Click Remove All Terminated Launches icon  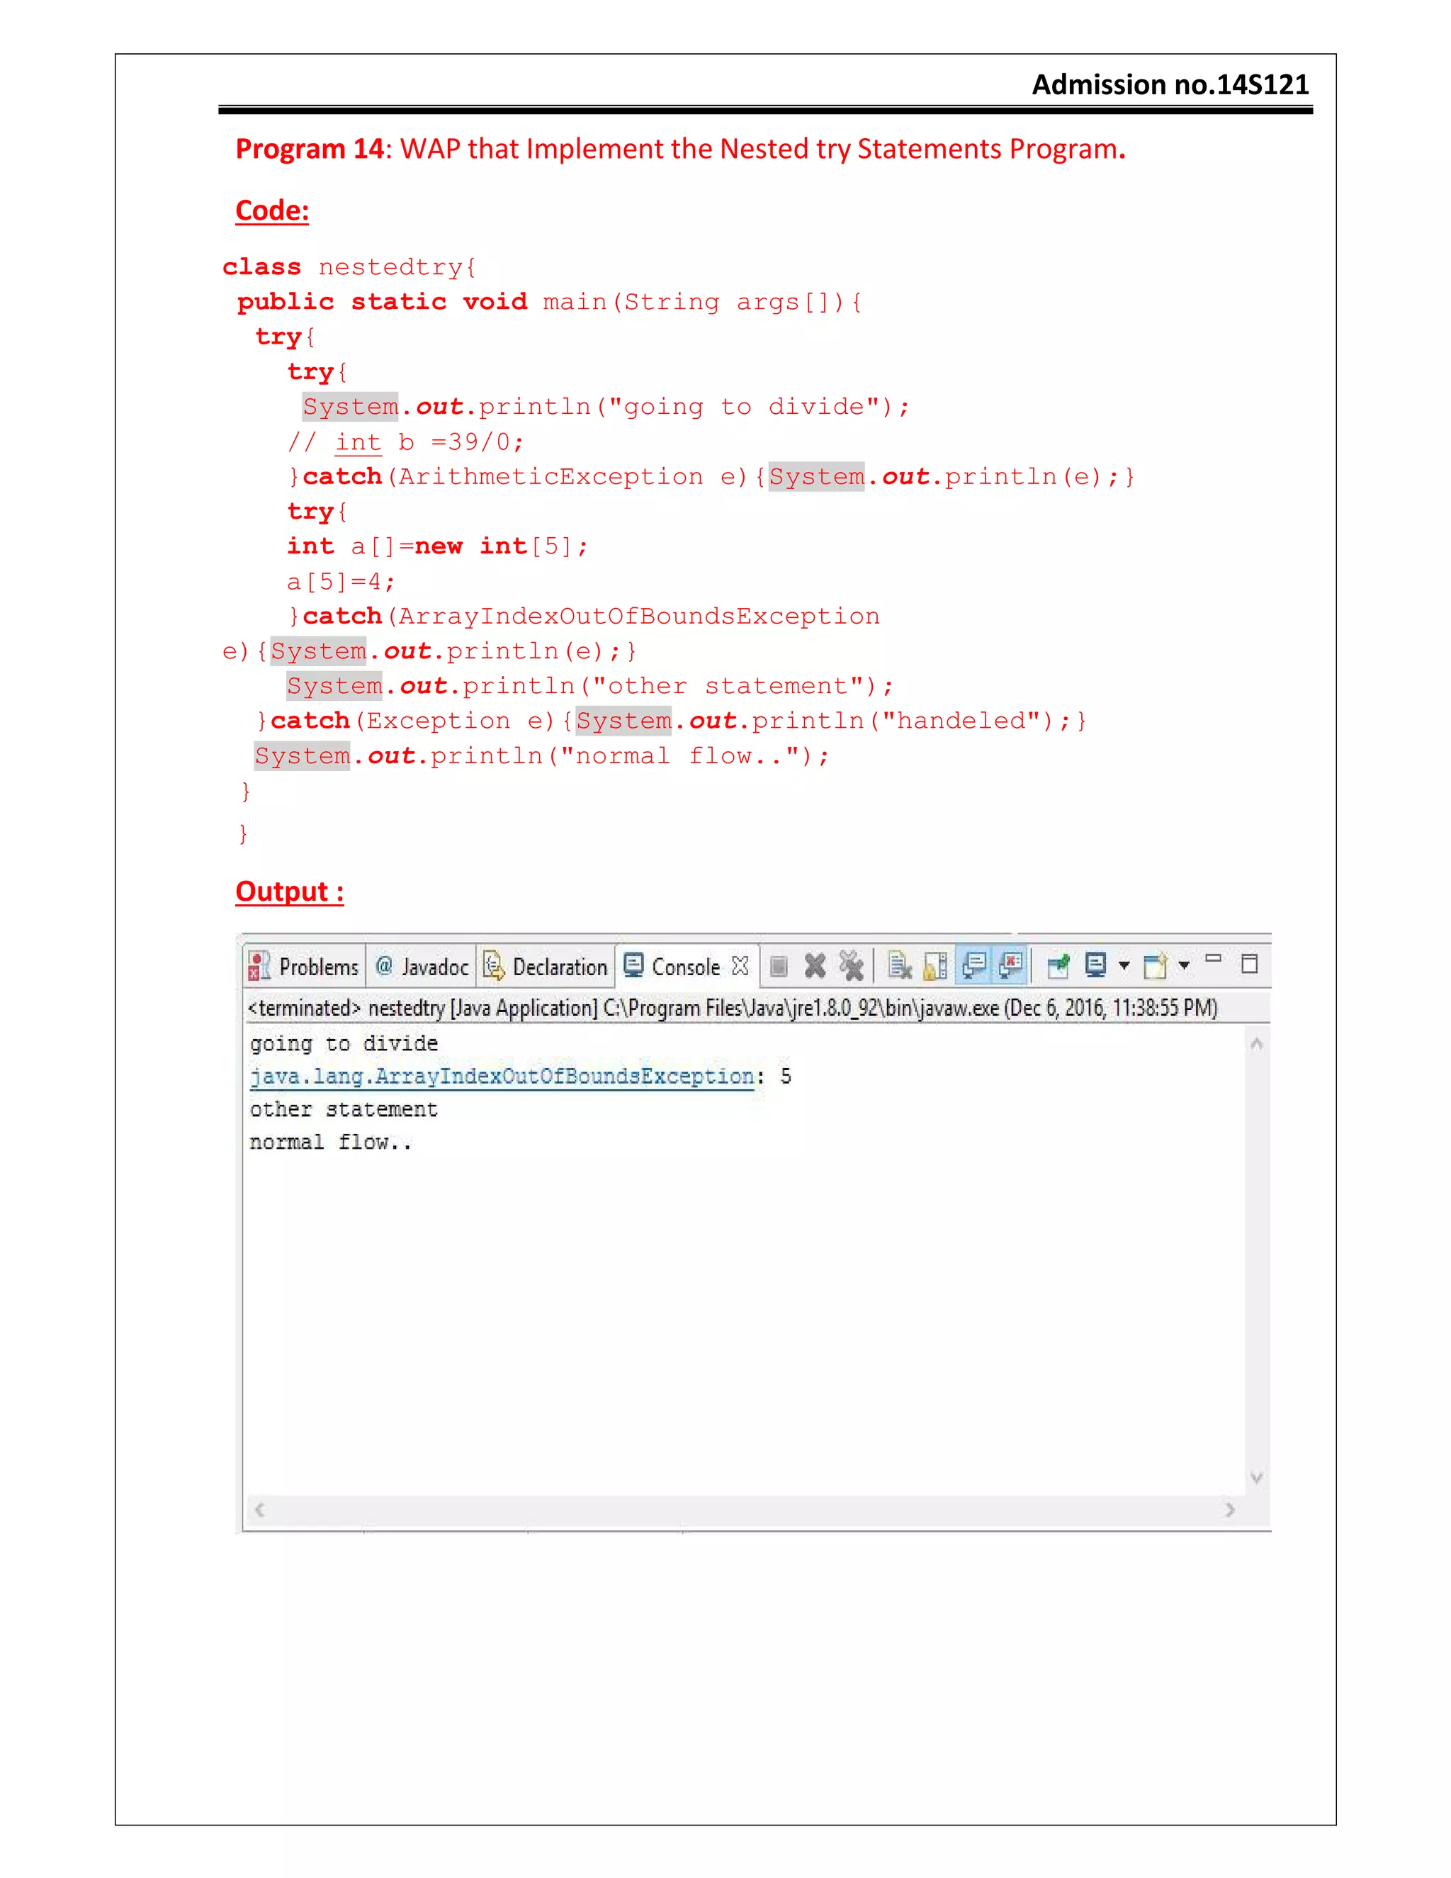tap(851, 967)
